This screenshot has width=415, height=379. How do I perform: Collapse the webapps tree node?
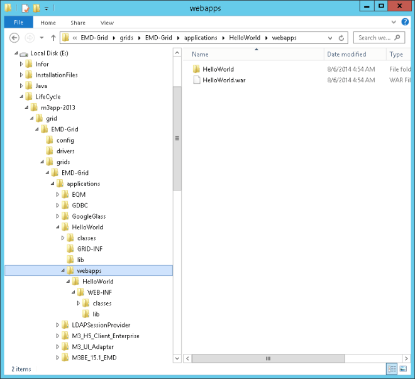63,271
